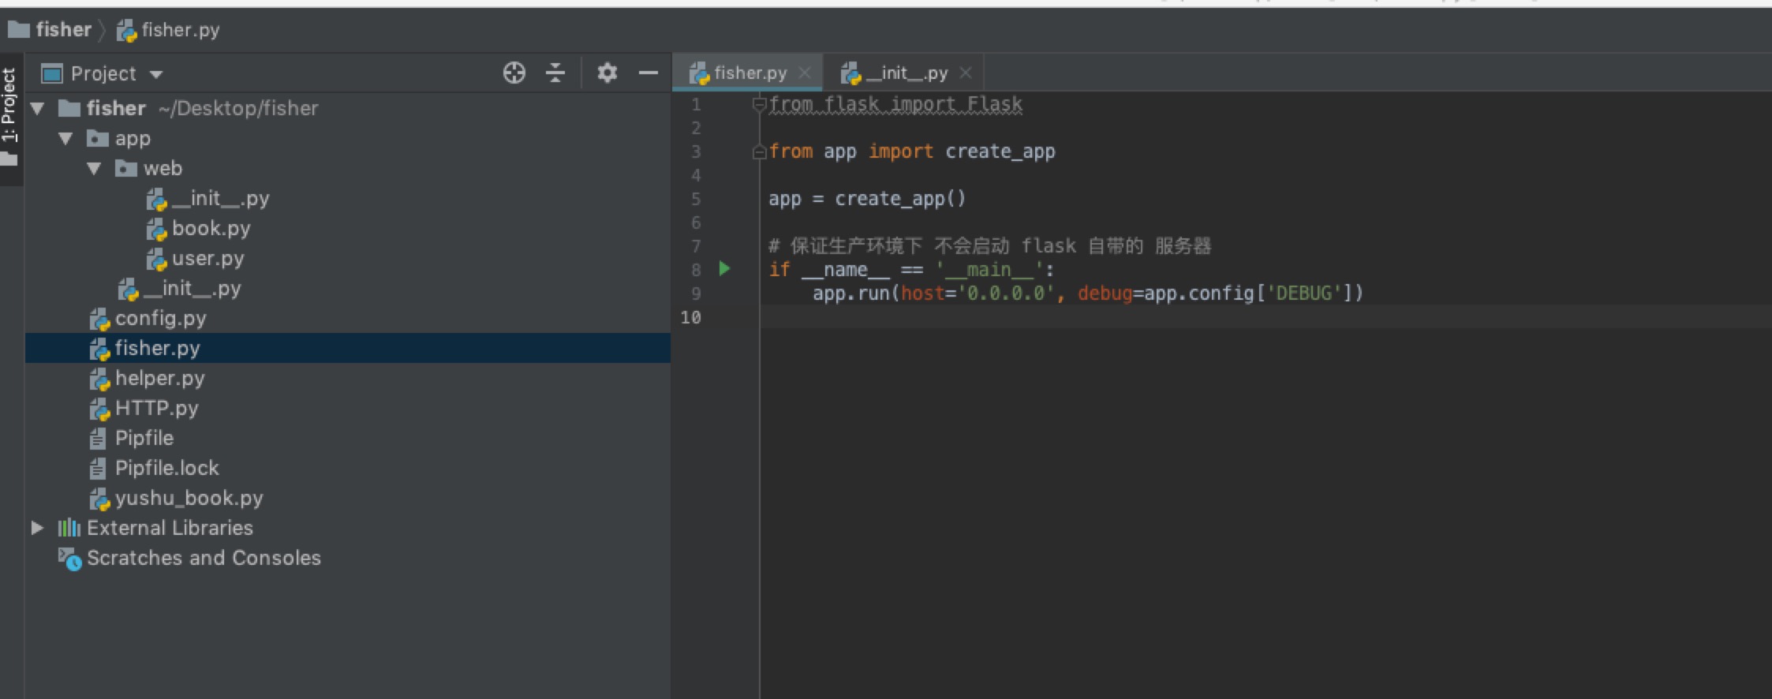The width and height of the screenshot is (1772, 699).
Task: Click line number 10 in gutter
Action: 690,317
